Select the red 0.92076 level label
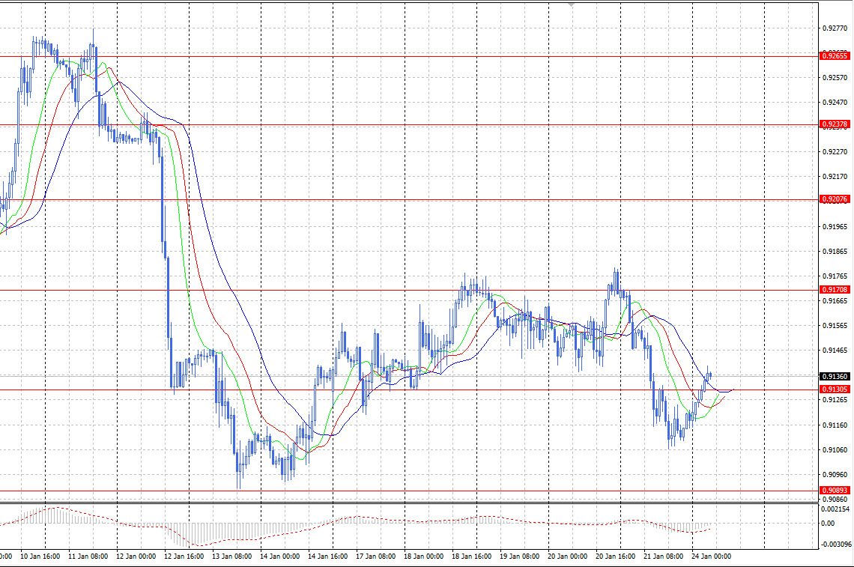The height and width of the screenshot is (567, 854). click(x=835, y=199)
